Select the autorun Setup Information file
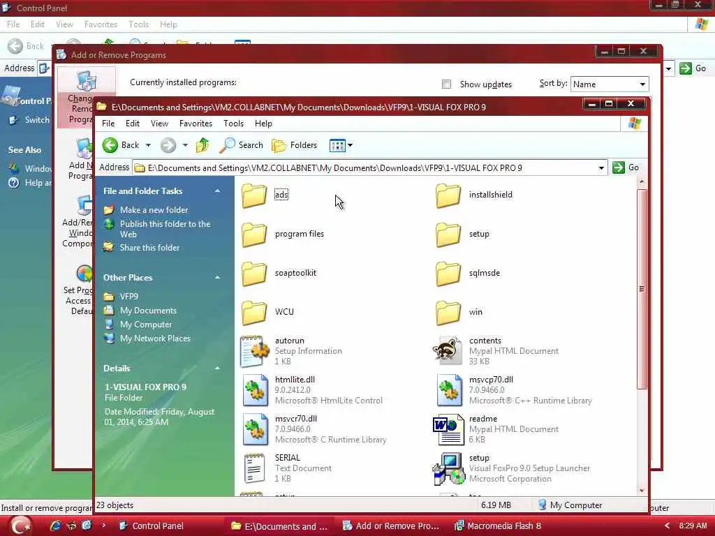 pos(291,351)
